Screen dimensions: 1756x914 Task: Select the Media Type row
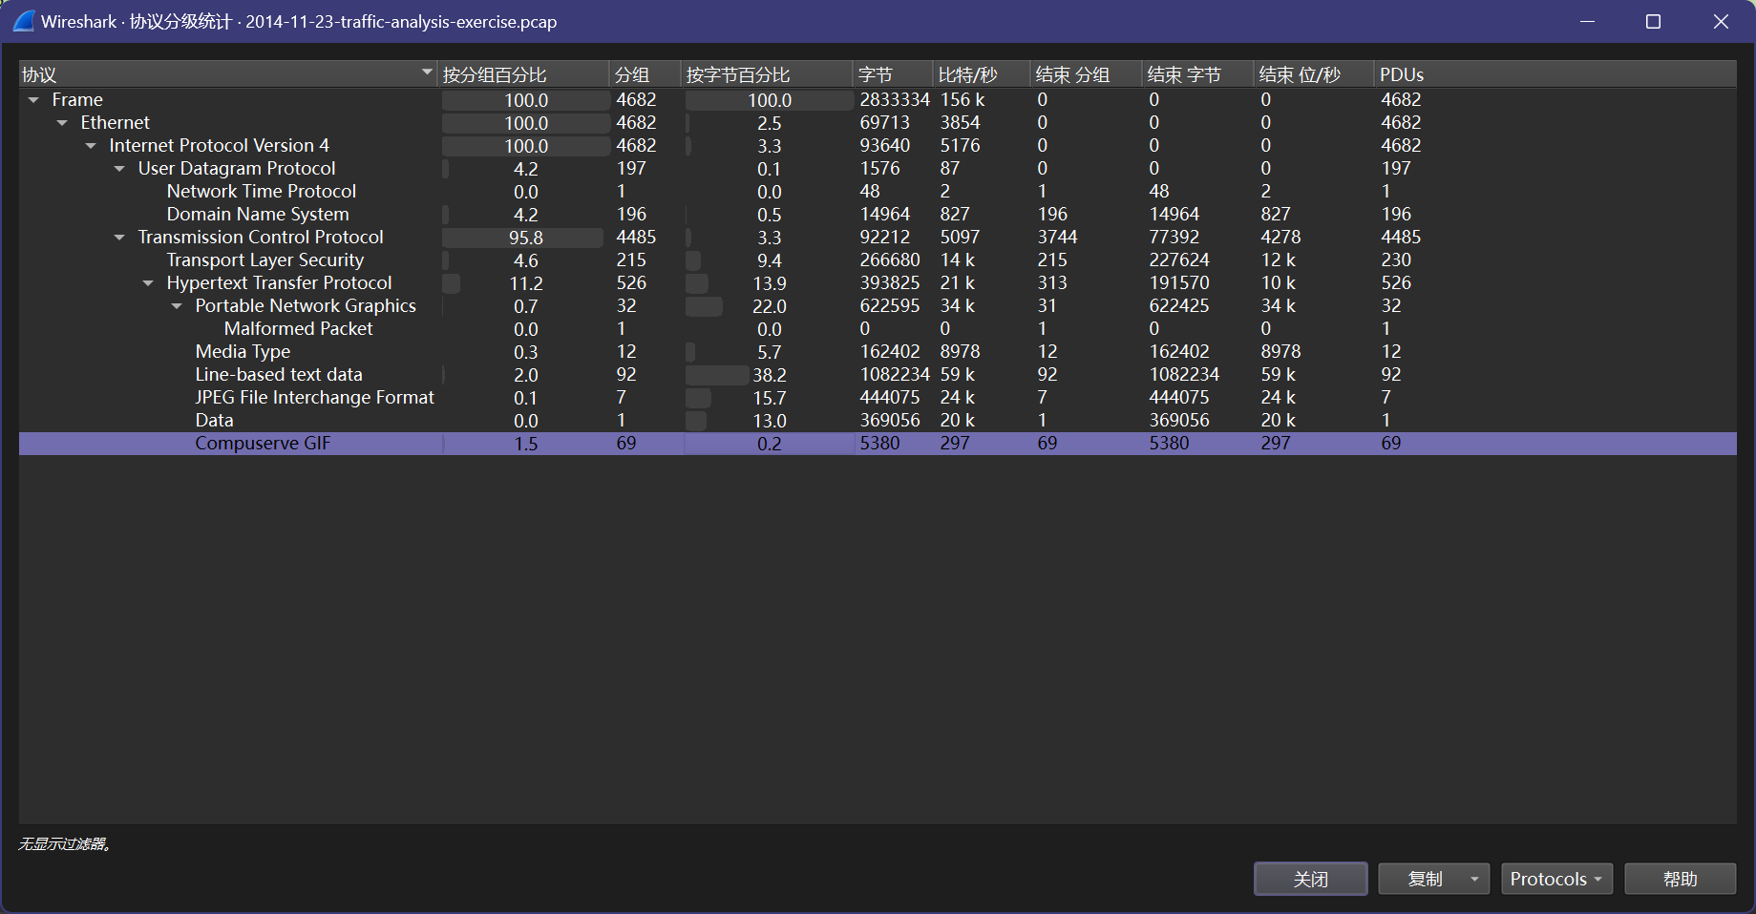878,352
